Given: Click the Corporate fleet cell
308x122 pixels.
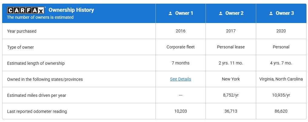Looking at the screenshot, I should pyautogui.click(x=180, y=47).
